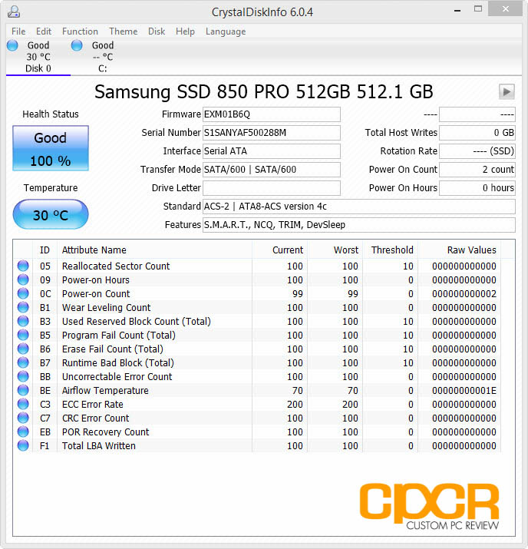This screenshot has width=528, height=549.
Task: Select the Airflow Temperature attribute name
Action: 105,390
